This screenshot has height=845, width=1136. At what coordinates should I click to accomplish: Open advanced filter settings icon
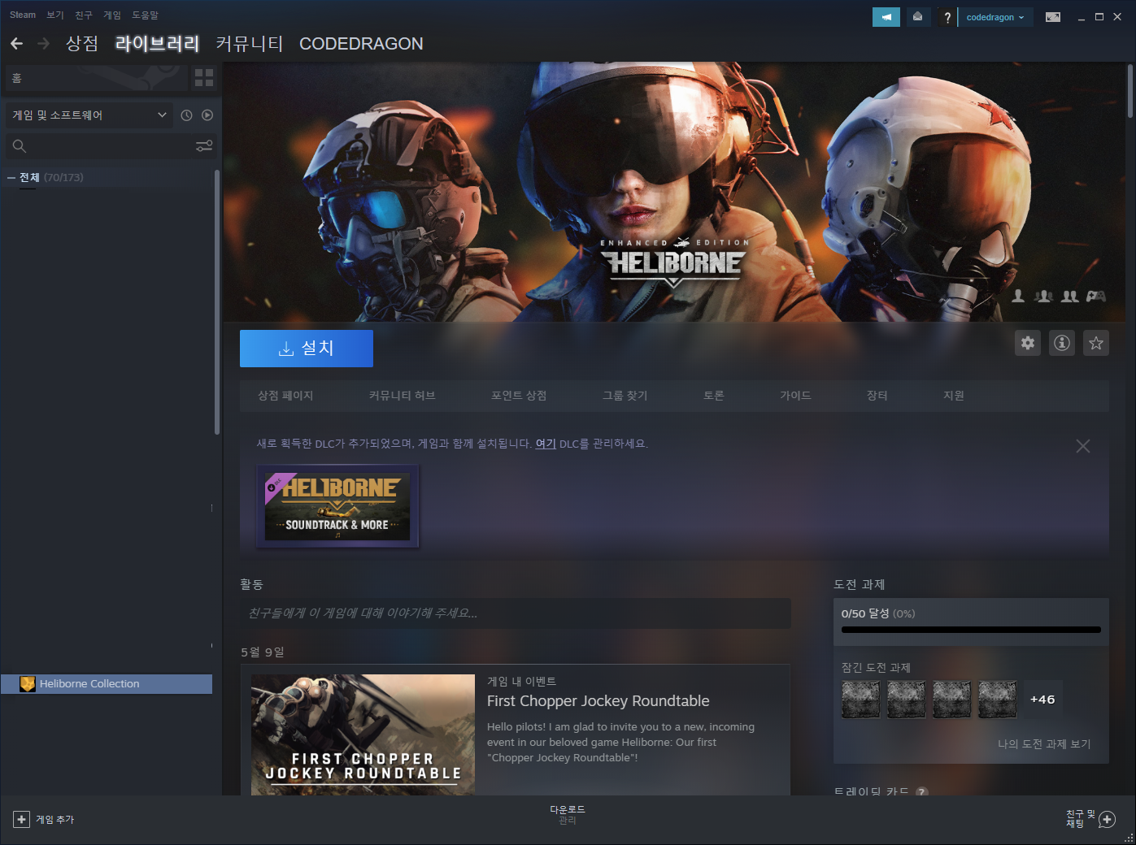click(x=204, y=146)
